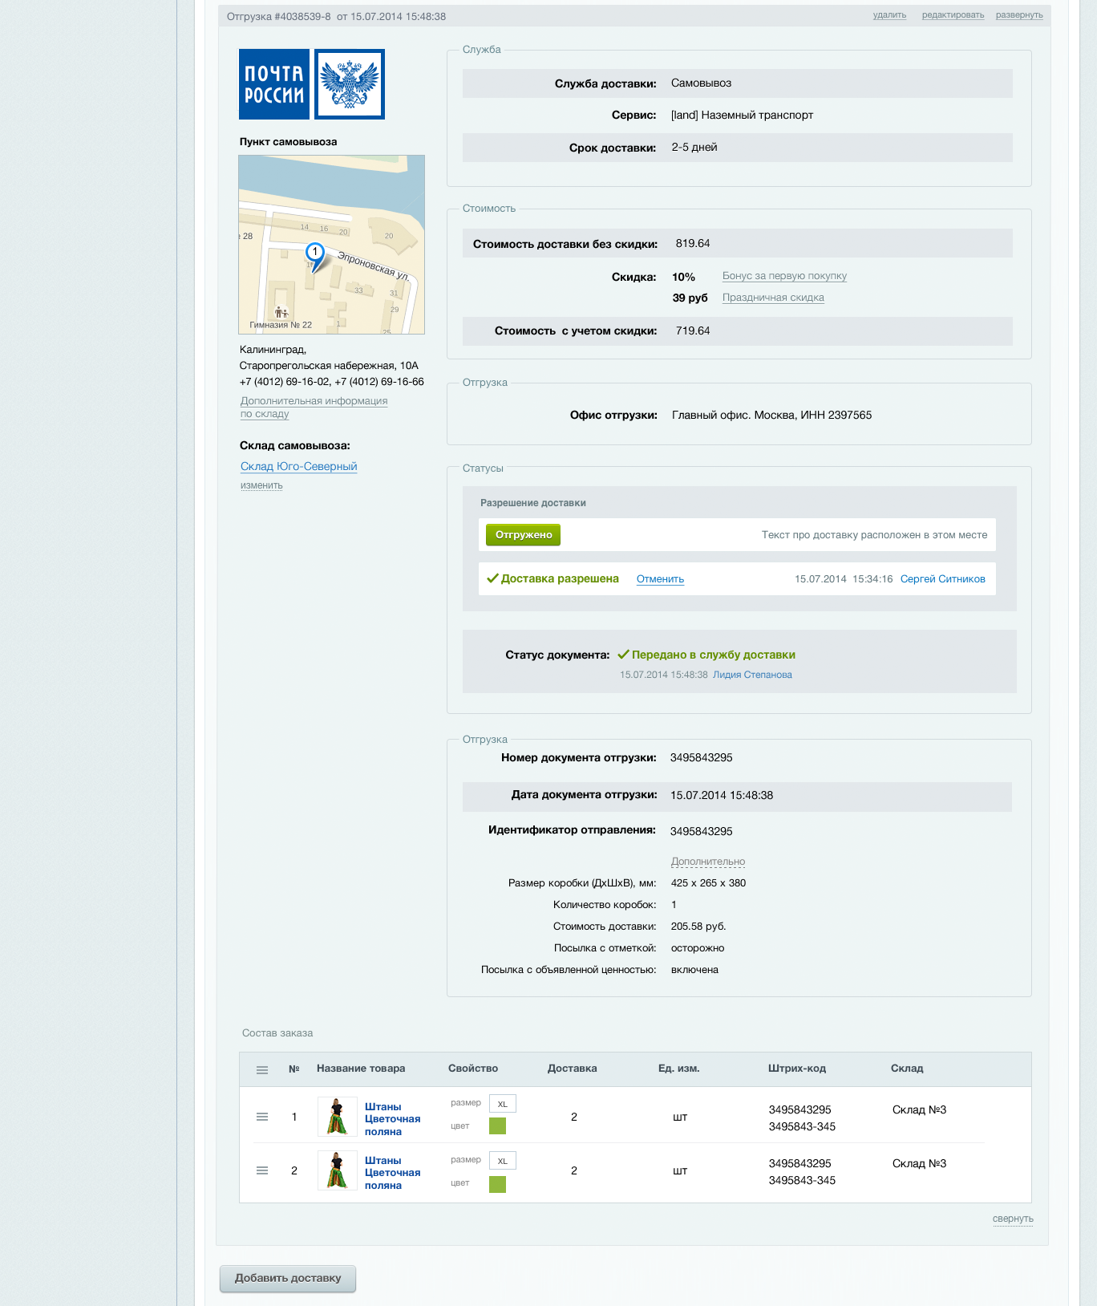Open Склад Юго-Северный link

pyautogui.click(x=299, y=466)
